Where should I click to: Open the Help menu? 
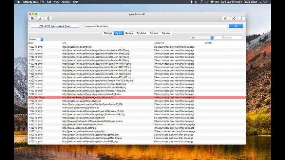[76, 2]
